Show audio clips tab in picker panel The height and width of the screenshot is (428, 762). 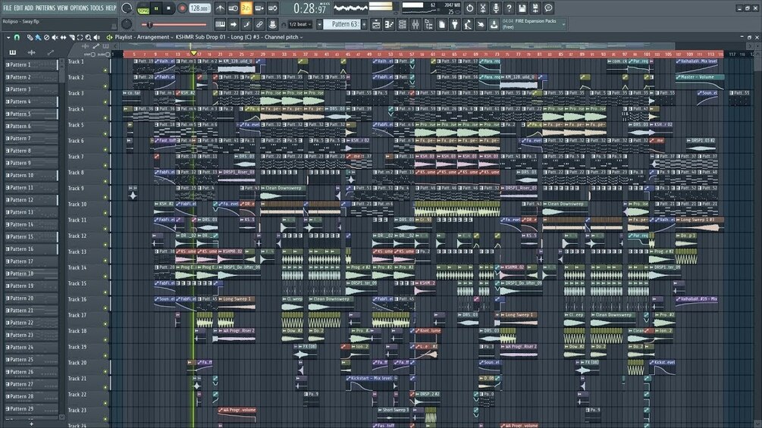pos(32,52)
